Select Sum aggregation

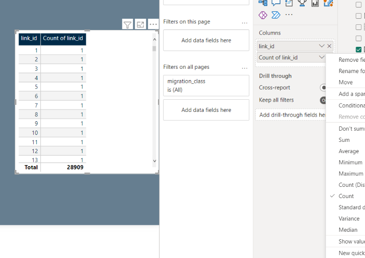click(345, 140)
